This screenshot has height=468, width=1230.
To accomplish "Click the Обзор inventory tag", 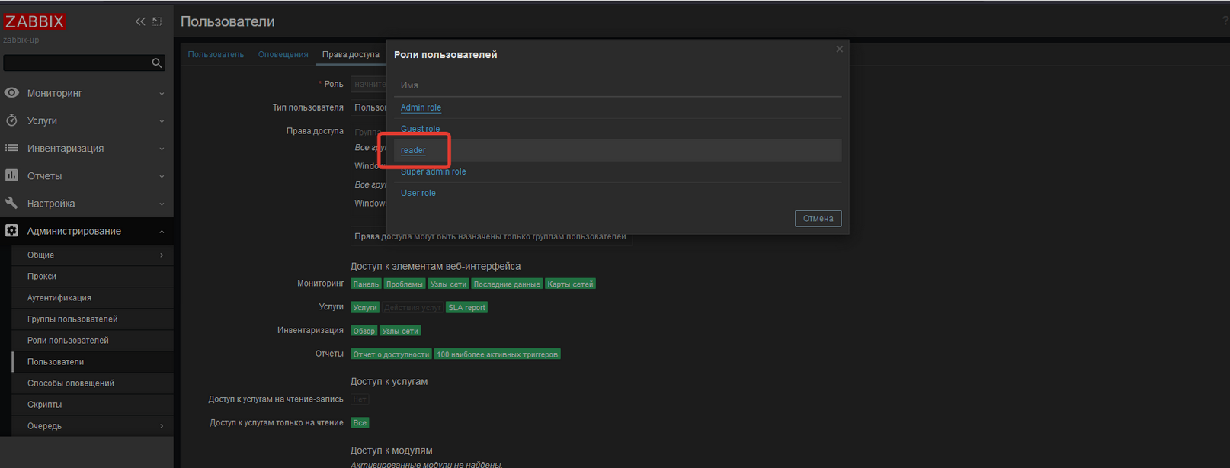I will 364,331.
